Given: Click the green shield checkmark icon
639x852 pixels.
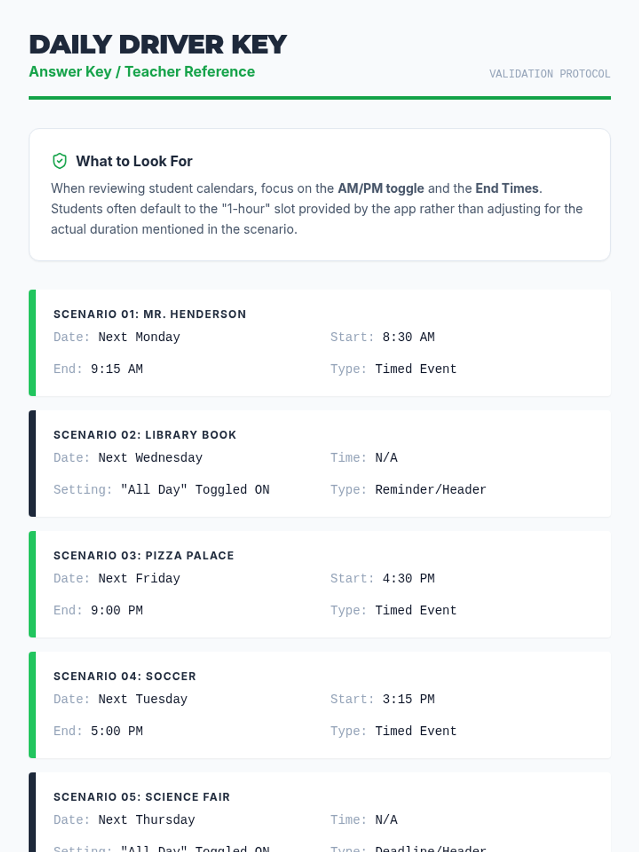Looking at the screenshot, I should [x=60, y=161].
